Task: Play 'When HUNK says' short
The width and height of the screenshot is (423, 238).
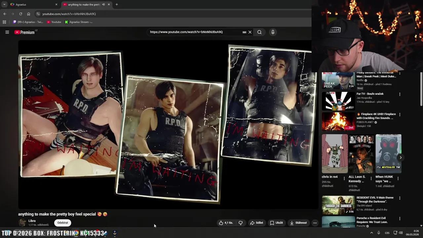Action: pos(388,154)
